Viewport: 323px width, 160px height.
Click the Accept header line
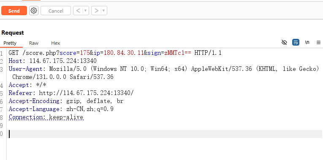coord(27,85)
